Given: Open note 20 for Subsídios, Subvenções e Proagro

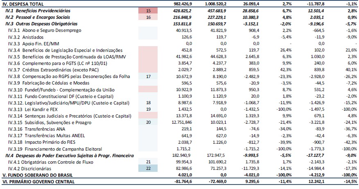Looking at the screenshot, I should [x=148, y=122].
